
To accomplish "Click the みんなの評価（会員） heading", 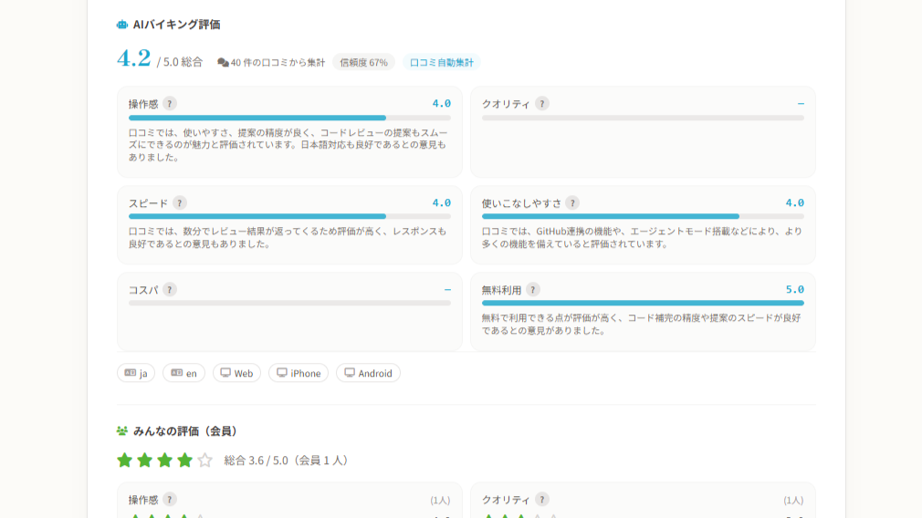I will click(185, 431).
